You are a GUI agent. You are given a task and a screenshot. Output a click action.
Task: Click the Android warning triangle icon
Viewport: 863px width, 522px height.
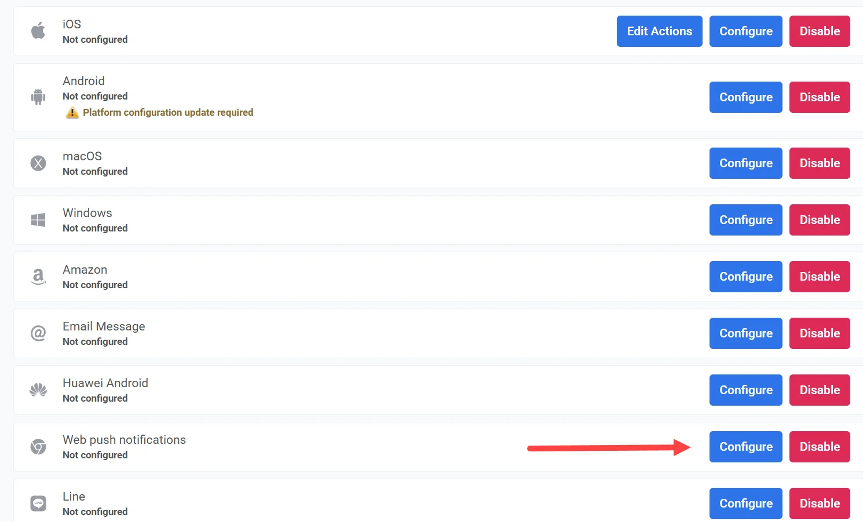coord(72,112)
